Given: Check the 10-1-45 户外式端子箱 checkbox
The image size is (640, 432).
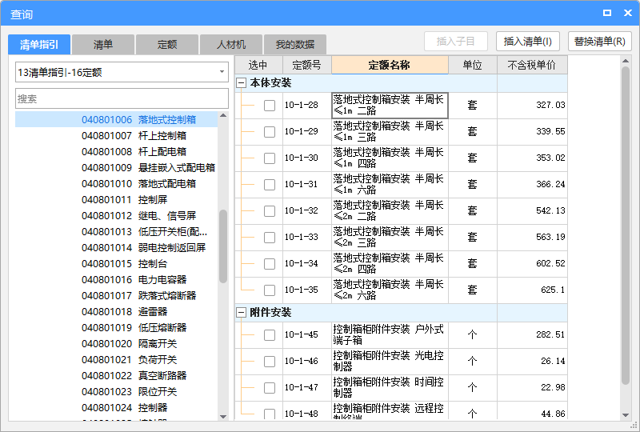Looking at the screenshot, I should [270, 335].
